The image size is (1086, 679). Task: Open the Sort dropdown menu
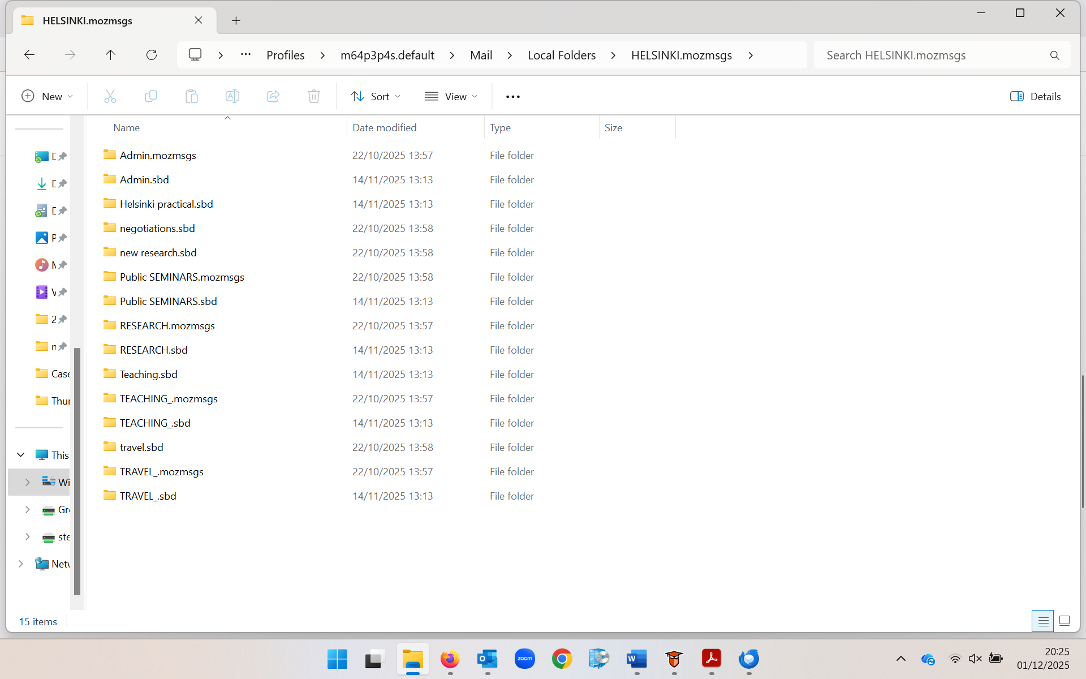[376, 96]
